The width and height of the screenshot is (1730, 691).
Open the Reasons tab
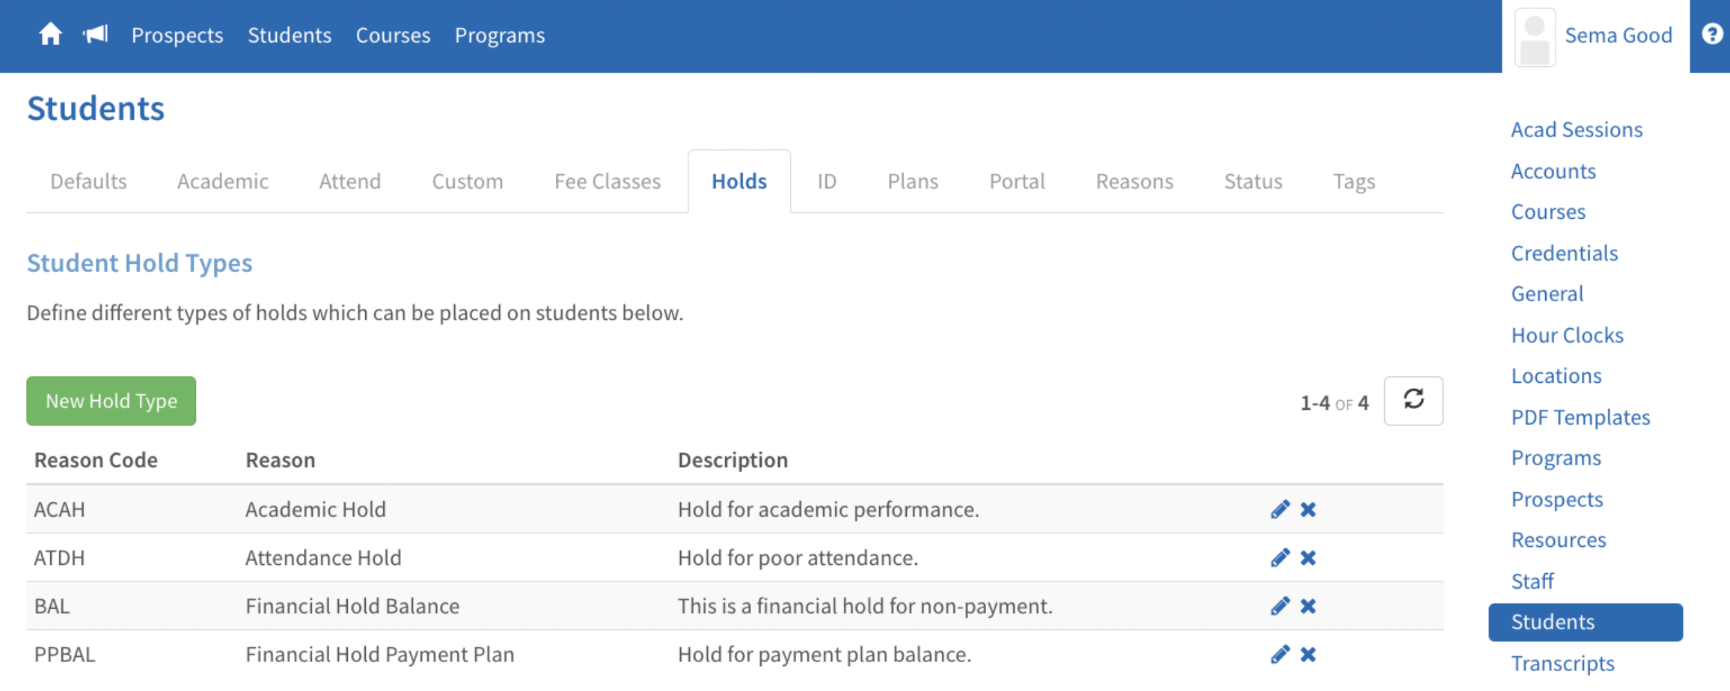tap(1134, 181)
